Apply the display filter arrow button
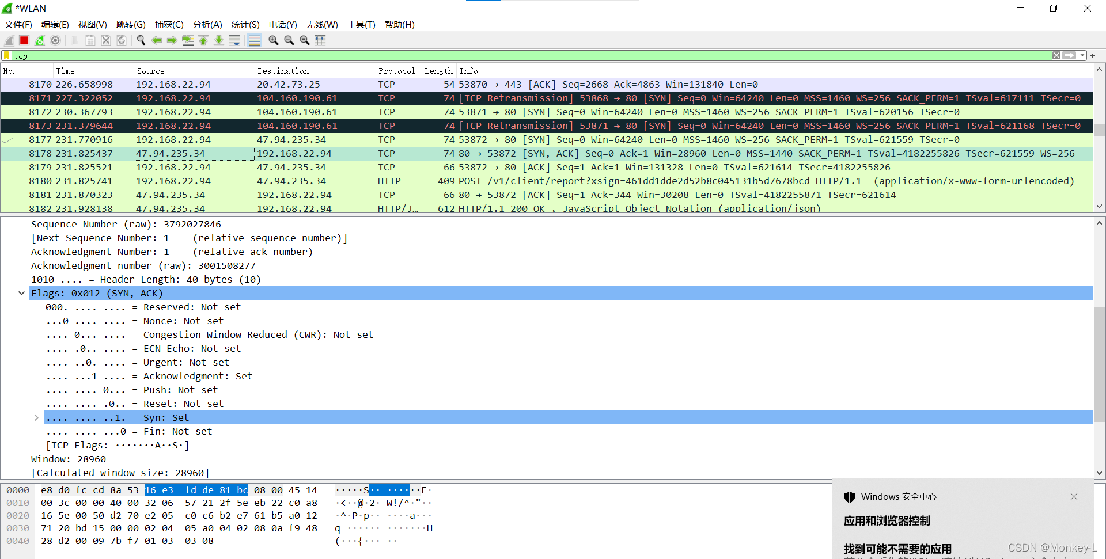The height and width of the screenshot is (559, 1106). tap(1069, 56)
